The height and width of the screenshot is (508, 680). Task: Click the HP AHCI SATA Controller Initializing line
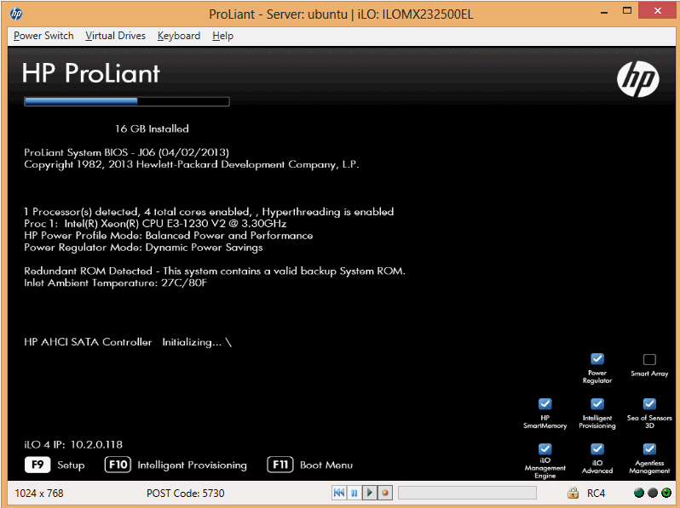click(x=128, y=342)
